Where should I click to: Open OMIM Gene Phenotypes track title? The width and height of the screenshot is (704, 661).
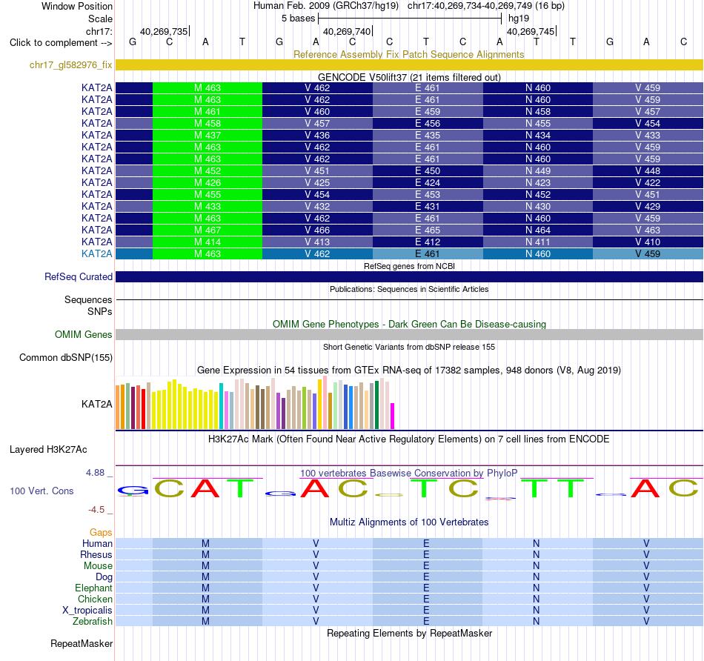click(409, 325)
